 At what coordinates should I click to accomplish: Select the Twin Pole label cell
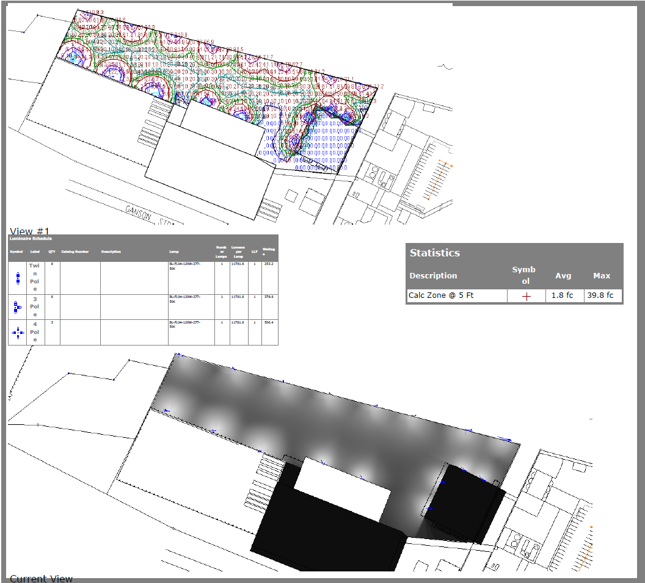pyautogui.click(x=34, y=278)
